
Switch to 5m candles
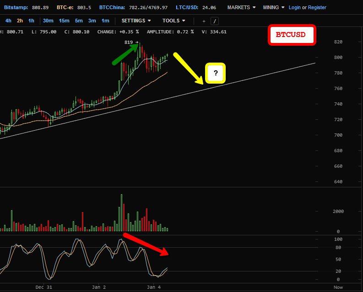79,21
